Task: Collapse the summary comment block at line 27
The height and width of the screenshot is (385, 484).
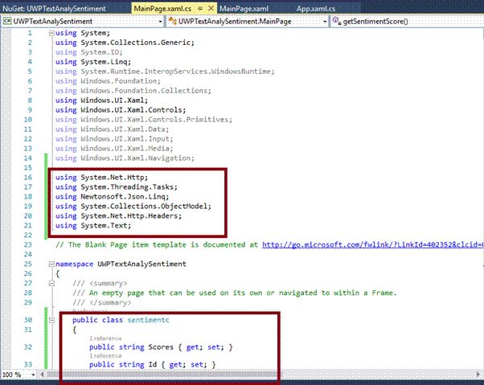Action: (51, 283)
